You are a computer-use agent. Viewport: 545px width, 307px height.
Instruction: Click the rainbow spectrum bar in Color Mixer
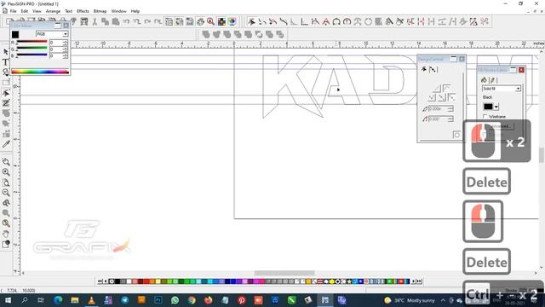[x=40, y=72]
